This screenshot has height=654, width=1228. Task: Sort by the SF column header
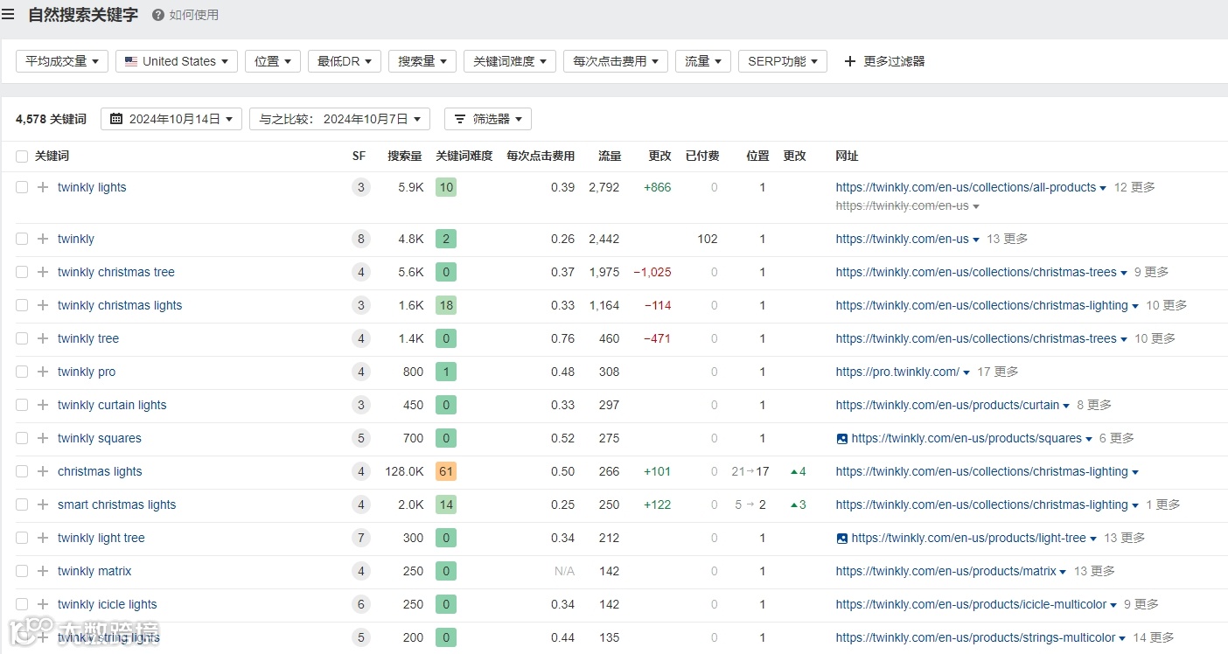click(x=359, y=157)
